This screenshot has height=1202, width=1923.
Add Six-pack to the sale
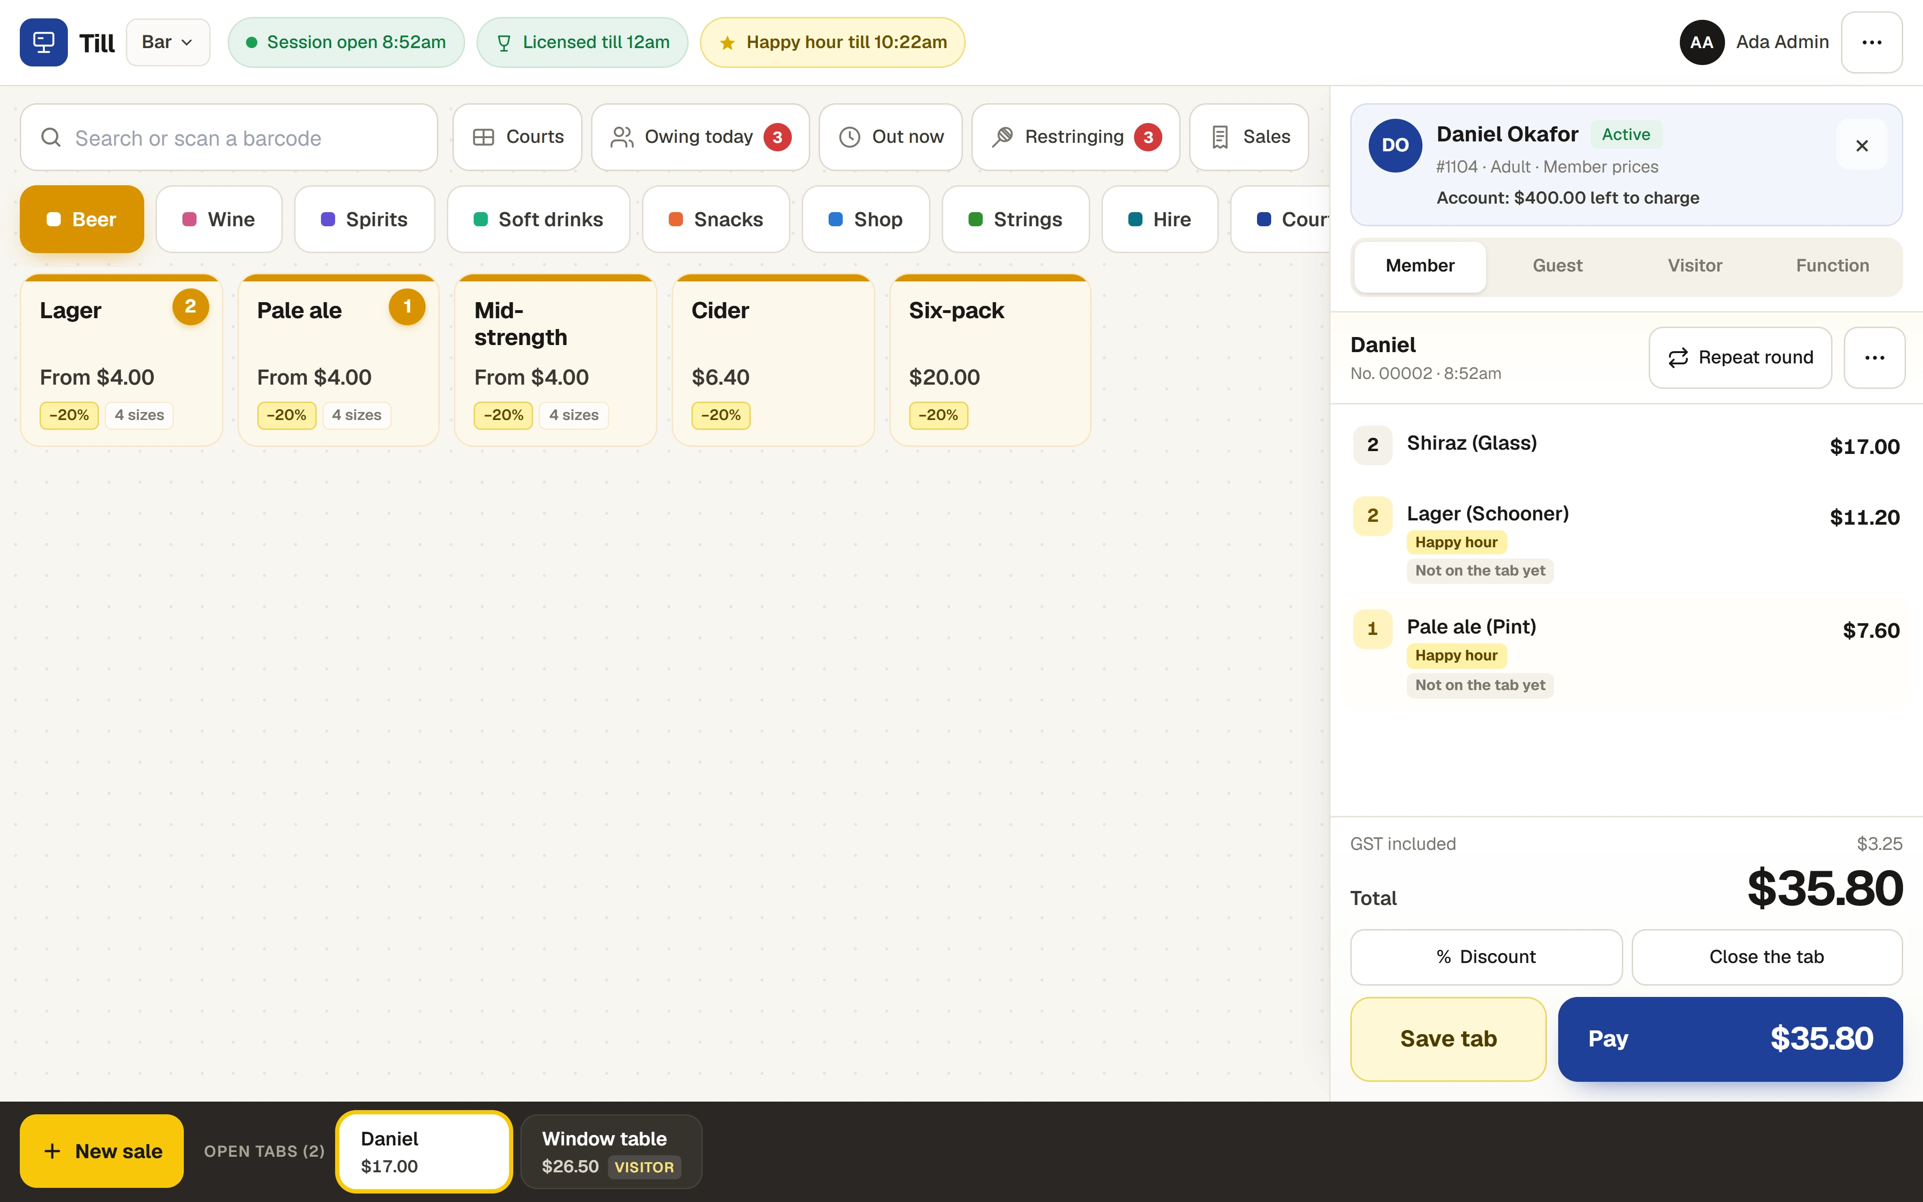pyautogui.click(x=990, y=360)
